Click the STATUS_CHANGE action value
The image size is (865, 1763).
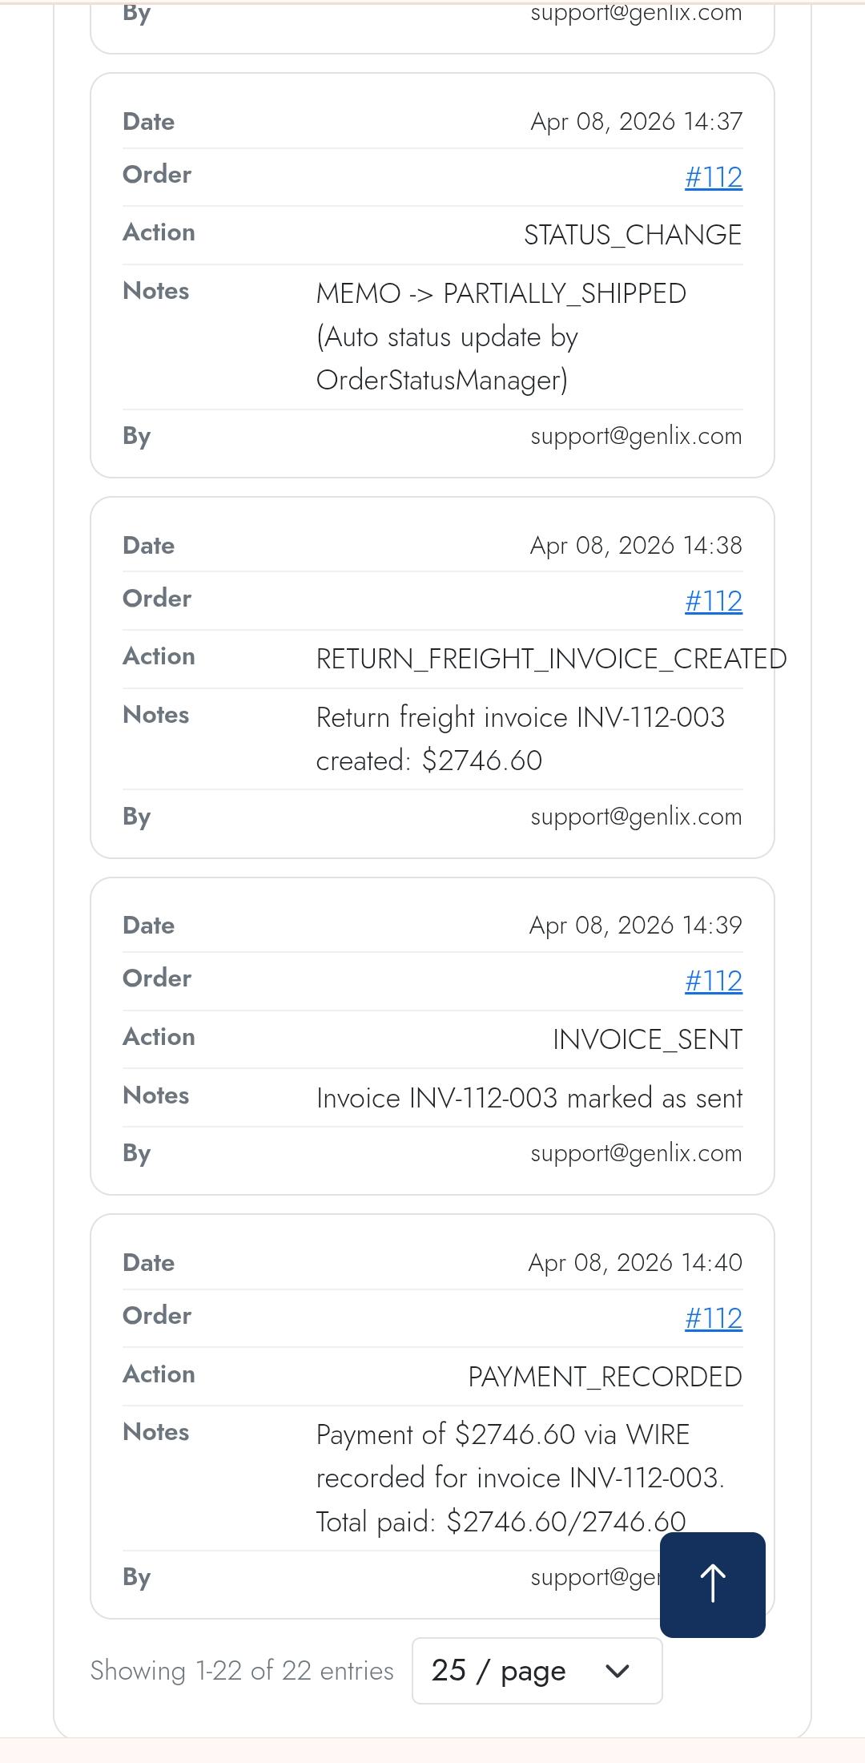pyautogui.click(x=632, y=235)
